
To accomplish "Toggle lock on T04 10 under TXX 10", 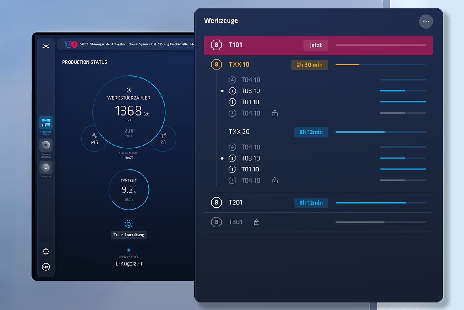I will click(x=275, y=113).
